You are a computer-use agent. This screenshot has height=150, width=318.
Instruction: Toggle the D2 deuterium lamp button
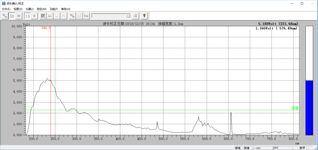pos(12,16)
